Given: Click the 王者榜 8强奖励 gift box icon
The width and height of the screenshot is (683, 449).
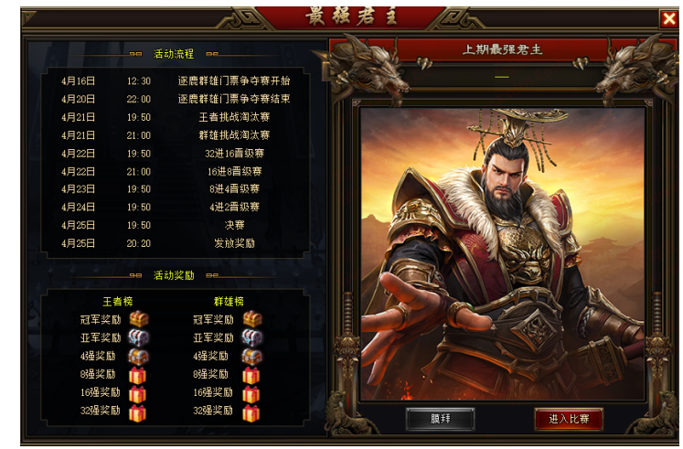Looking at the screenshot, I should (x=138, y=375).
